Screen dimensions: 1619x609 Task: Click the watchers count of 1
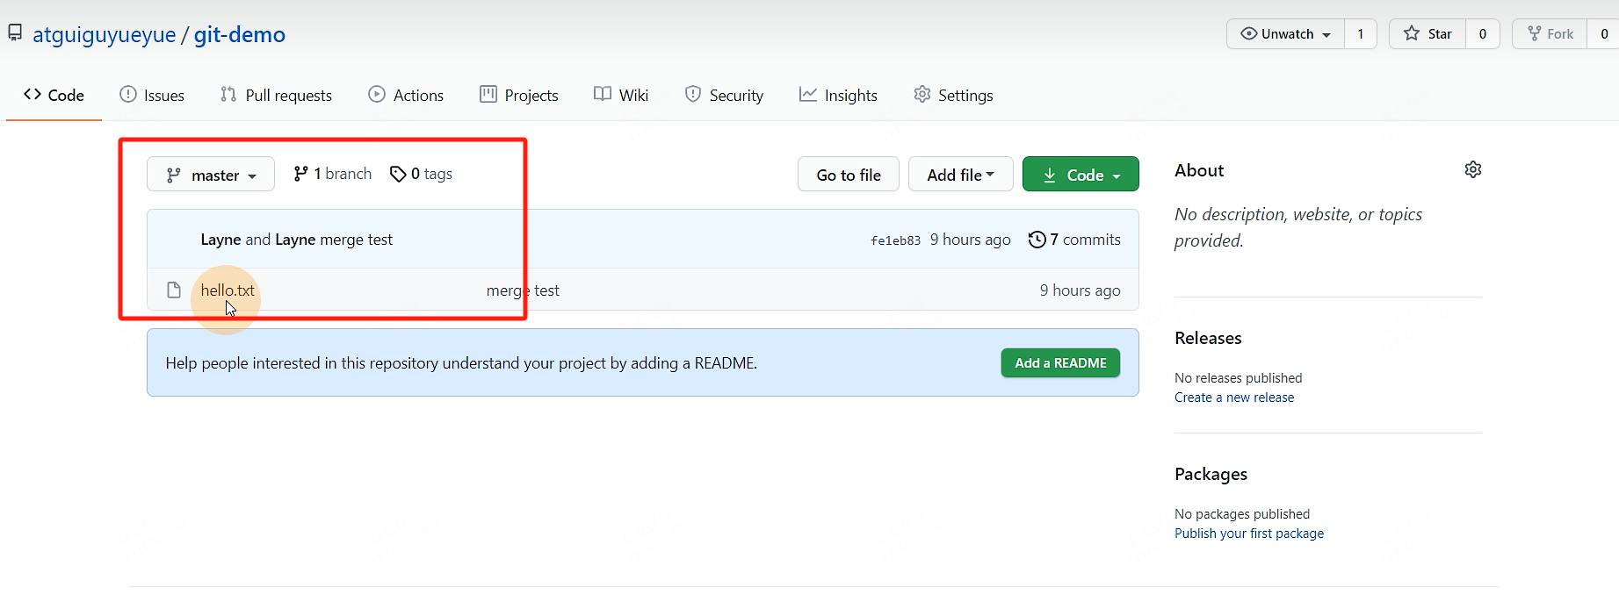(1361, 33)
